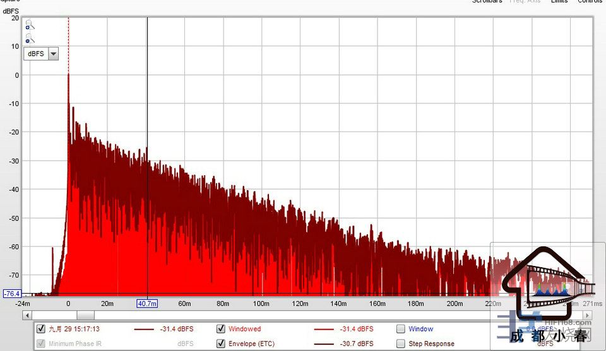Enable the Step Response checkbox
The width and height of the screenshot is (606, 351).
pos(401,343)
